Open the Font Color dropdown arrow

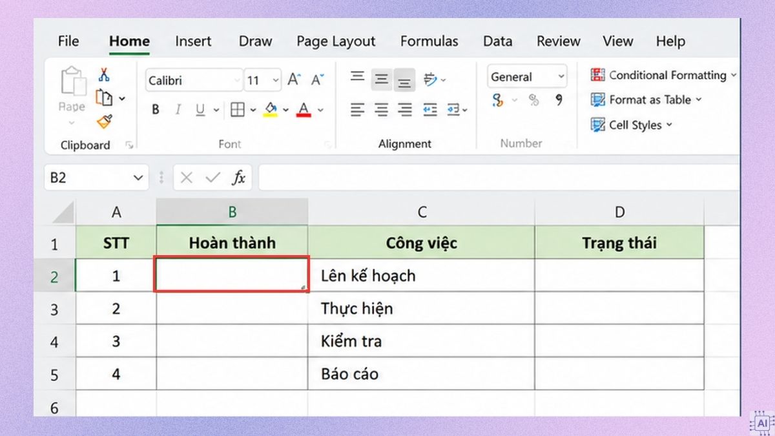320,110
